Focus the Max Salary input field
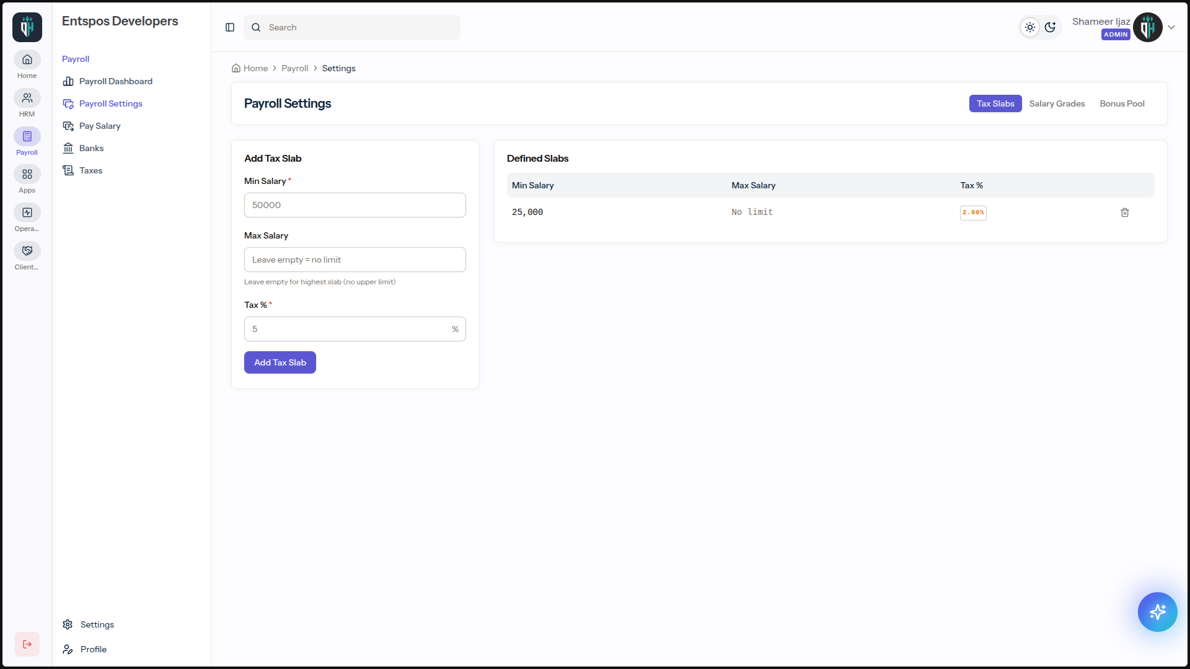This screenshot has height=669, width=1190. tap(355, 260)
